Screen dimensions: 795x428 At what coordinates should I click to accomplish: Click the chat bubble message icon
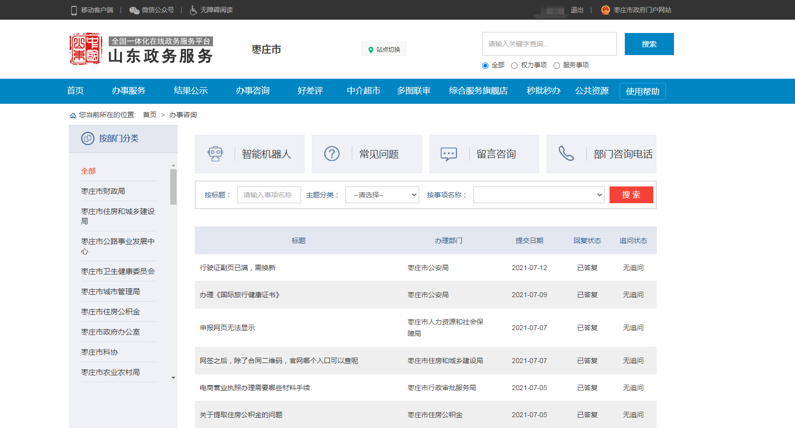click(x=449, y=154)
